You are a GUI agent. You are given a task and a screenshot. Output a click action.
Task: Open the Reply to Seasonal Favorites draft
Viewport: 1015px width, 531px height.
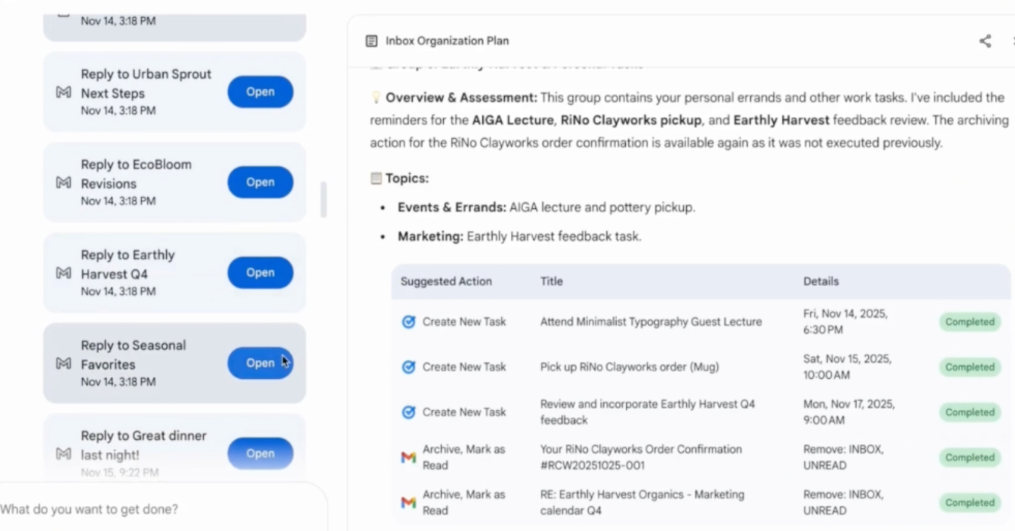click(x=260, y=363)
